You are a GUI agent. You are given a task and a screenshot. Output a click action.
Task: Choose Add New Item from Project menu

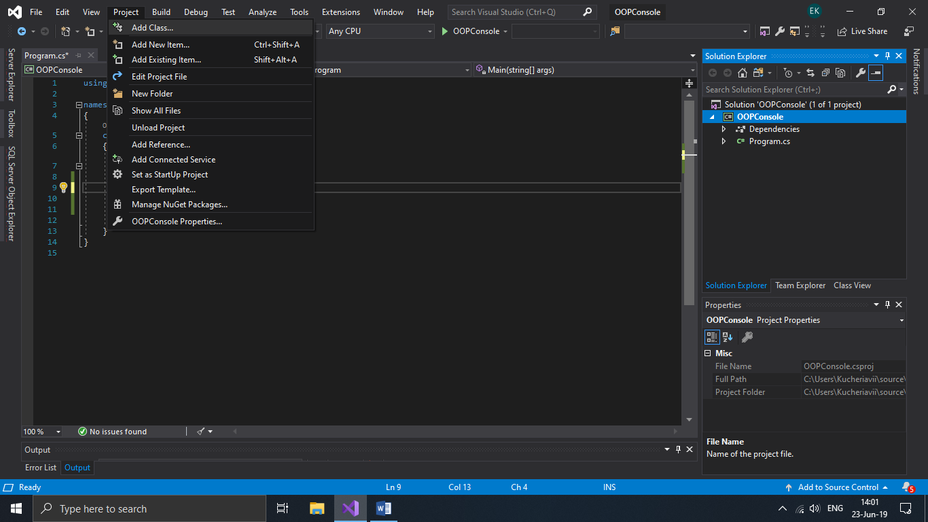pos(211,45)
